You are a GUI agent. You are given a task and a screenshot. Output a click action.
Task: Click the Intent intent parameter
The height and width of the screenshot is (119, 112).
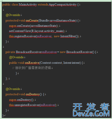click(72, 63)
